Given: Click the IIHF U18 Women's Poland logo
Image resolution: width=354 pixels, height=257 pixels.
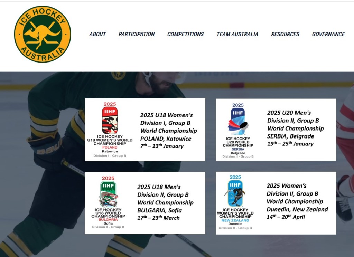Looking at the screenshot, I should click(110, 130).
